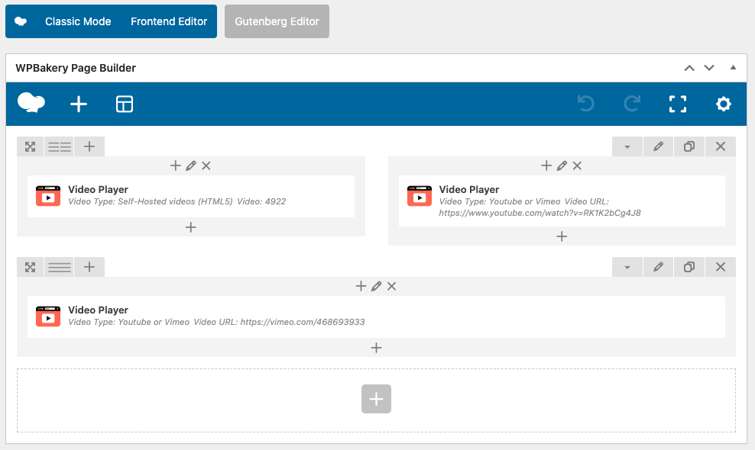Click the WPBakery cloud logo in the blue toolbar

[31, 104]
